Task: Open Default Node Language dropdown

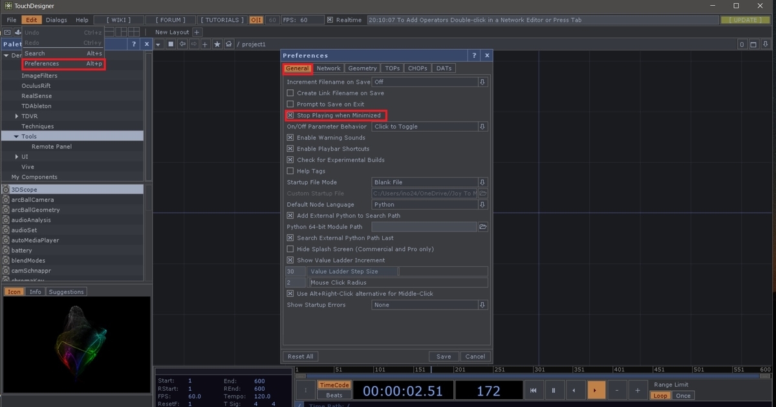Action: (x=430, y=204)
